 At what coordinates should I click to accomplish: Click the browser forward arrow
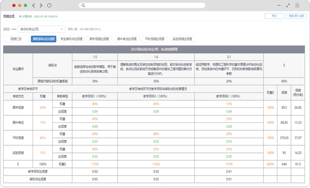(x=41, y=5)
